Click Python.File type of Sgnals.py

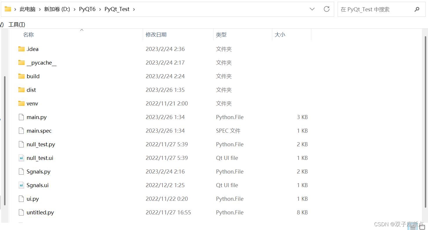(x=230, y=171)
